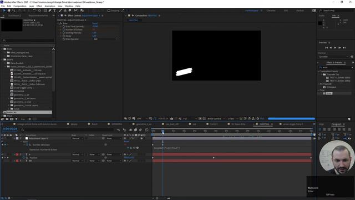Clear the Effects & Presets search field
Viewport: 355px width, 200px height.
coord(352,67)
